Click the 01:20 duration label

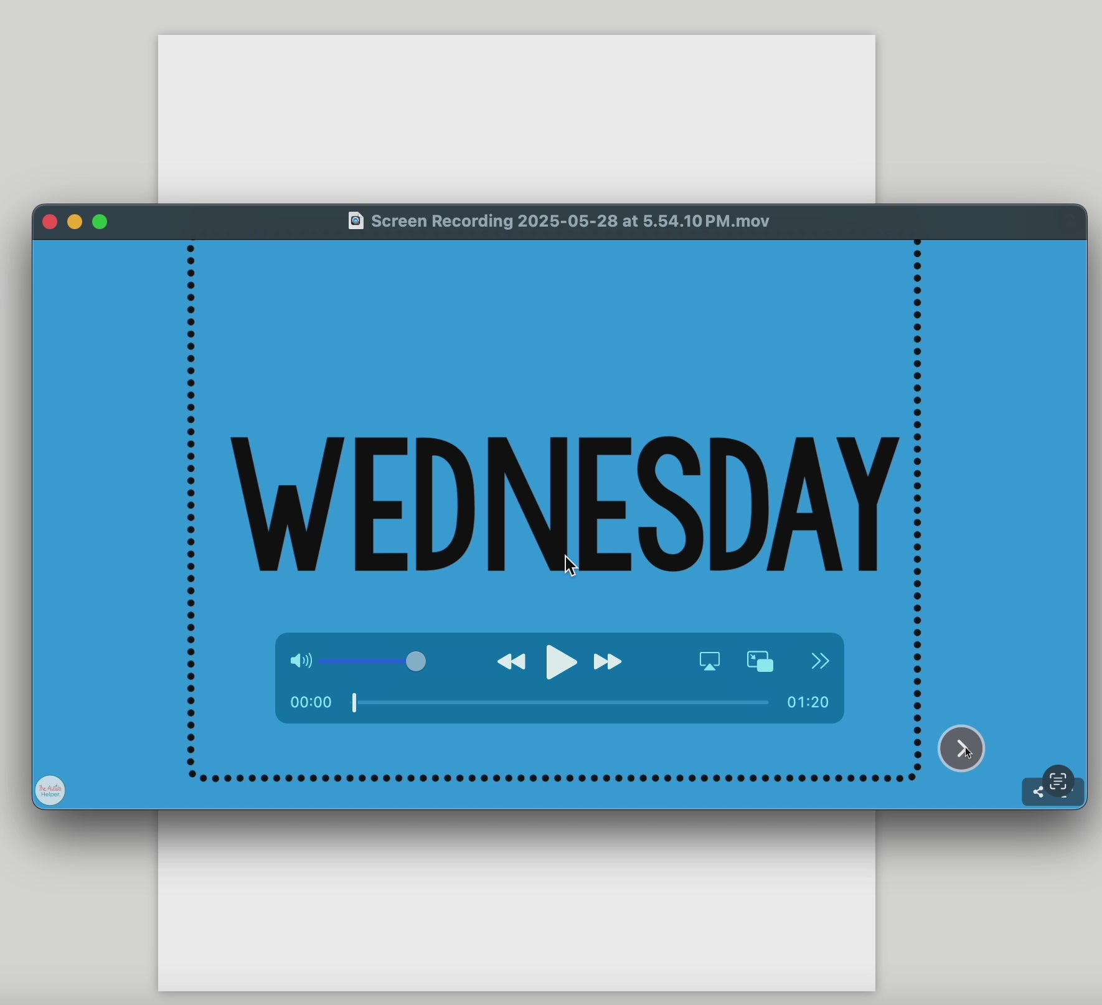pos(808,703)
